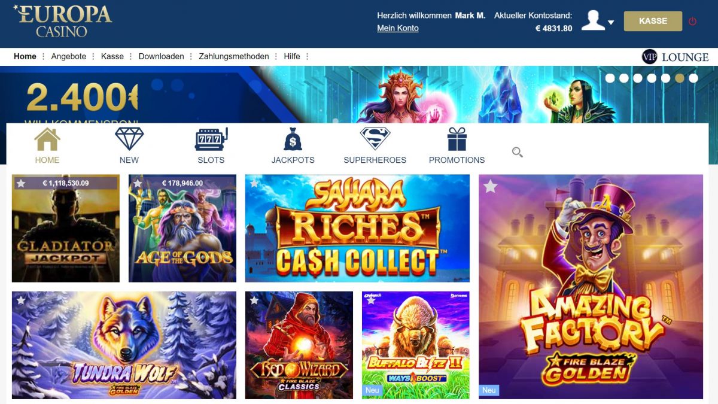This screenshot has height=404, width=718.
Task: Open the Angebote menu item
Action: pyautogui.click(x=69, y=56)
